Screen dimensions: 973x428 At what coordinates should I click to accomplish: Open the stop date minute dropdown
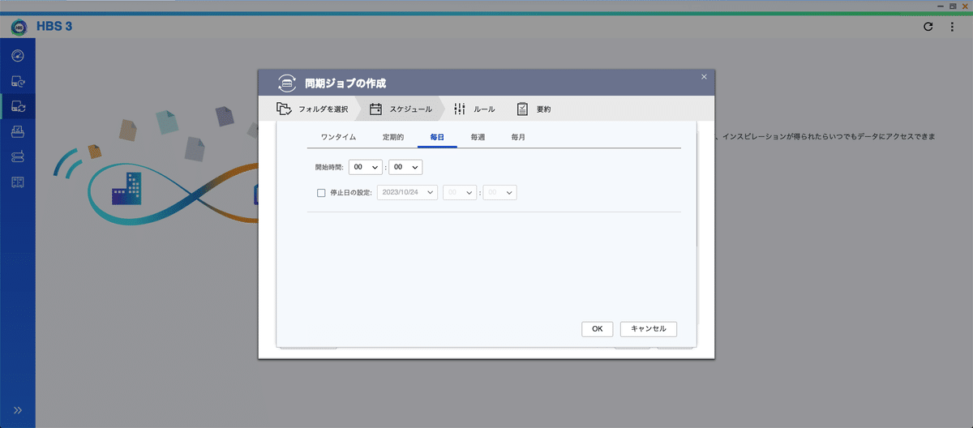coord(499,193)
